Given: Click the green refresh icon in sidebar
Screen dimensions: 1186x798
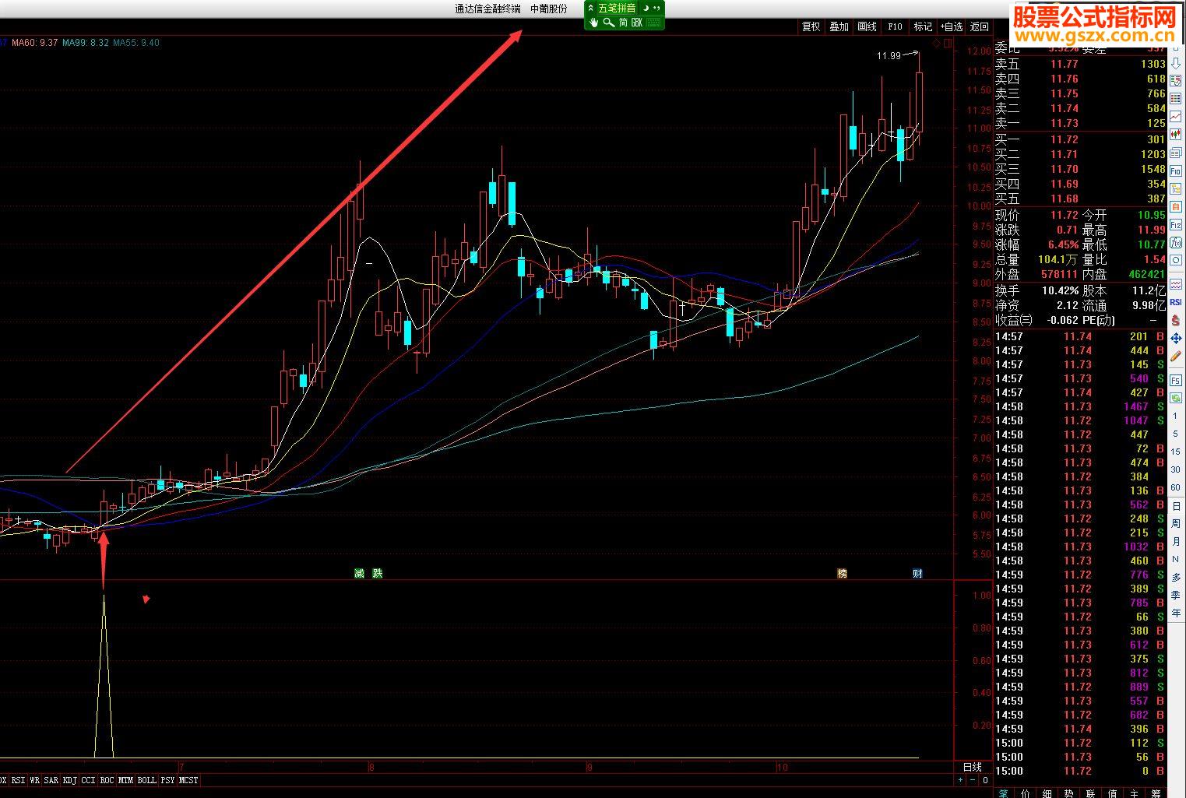Looking at the screenshot, I should click(1176, 398).
